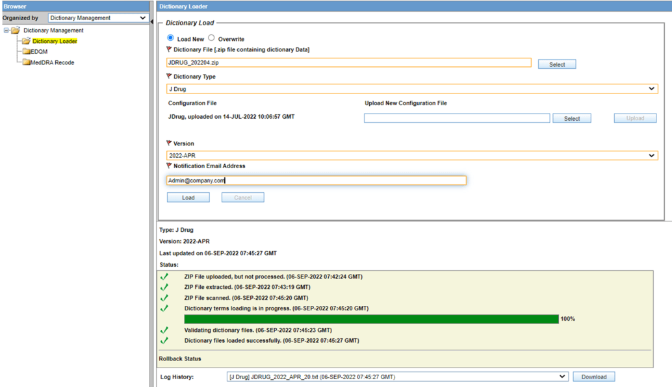Click the green checkmark beside ZIP File extracted
672x387 pixels.
tap(164, 288)
